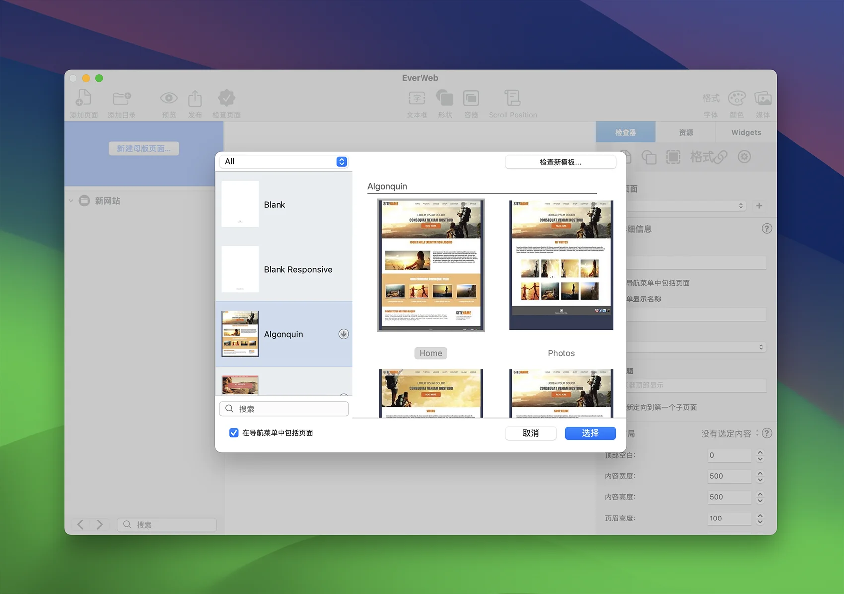Viewport: 844px width, 594px height.
Task: Click the Photos page label
Action: [561, 353]
